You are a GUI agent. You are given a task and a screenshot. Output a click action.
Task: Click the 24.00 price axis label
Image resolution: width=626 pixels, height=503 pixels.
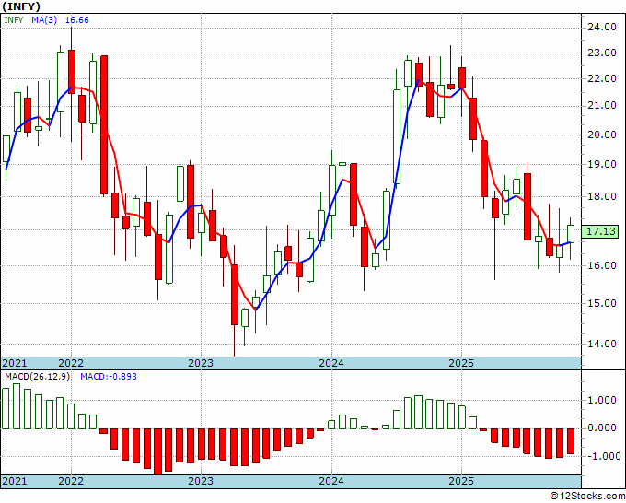(x=602, y=27)
